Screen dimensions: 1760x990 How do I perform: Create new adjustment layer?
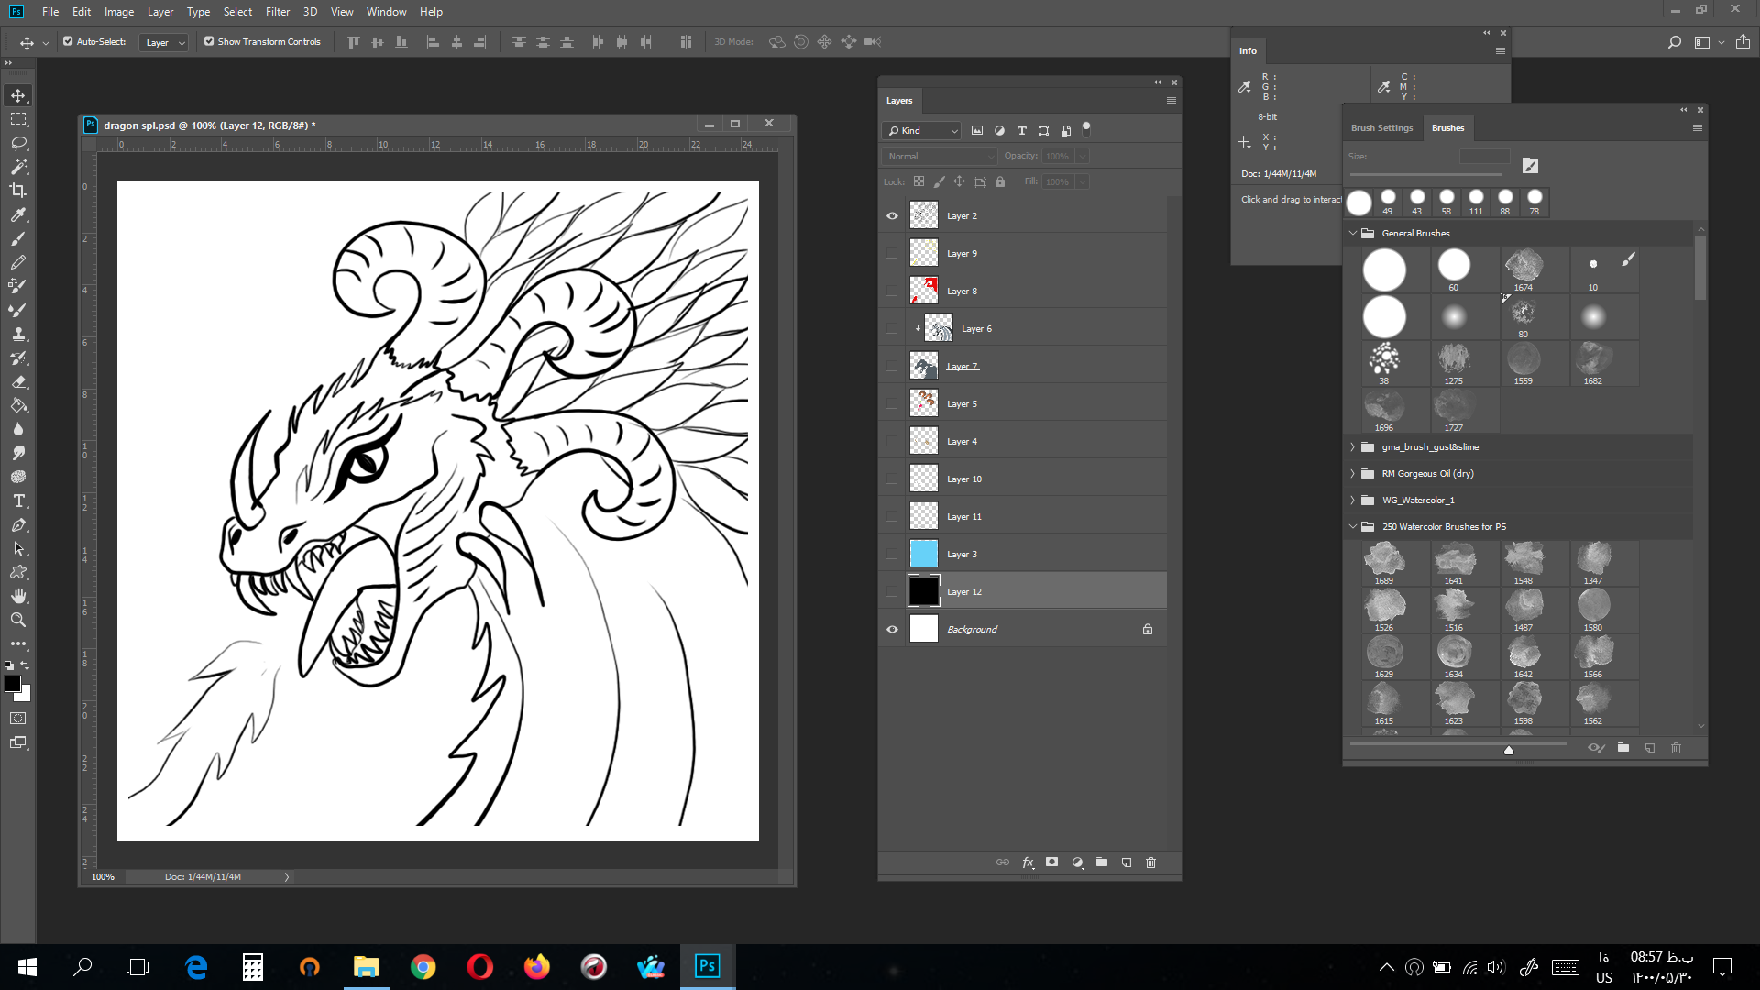tap(1077, 863)
